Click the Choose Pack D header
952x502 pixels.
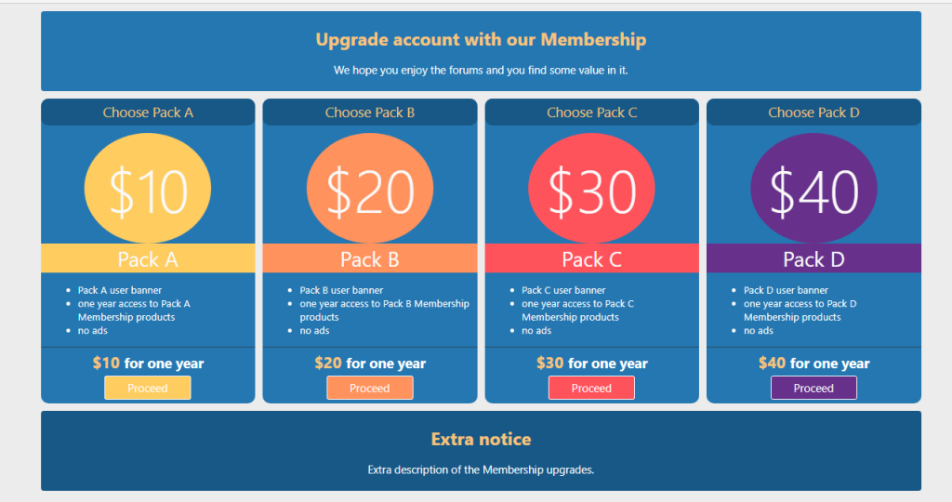coord(813,112)
